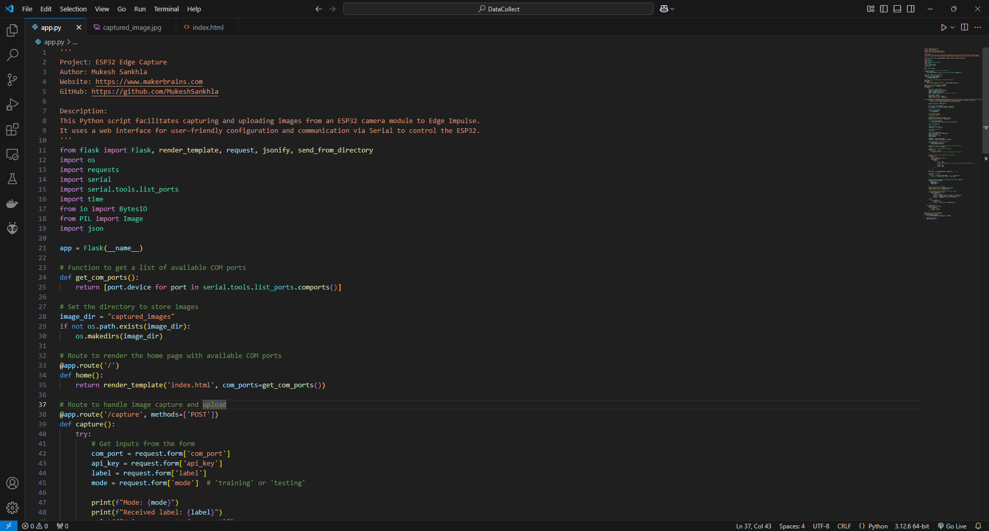Click the DataCollect command center search box
The width and height of the screenshot is (989, 531).
click(498, 9)
